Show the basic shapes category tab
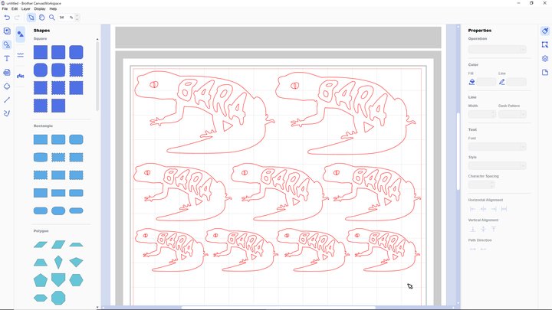Screen dimensions: 552x310 click(21, 34)
